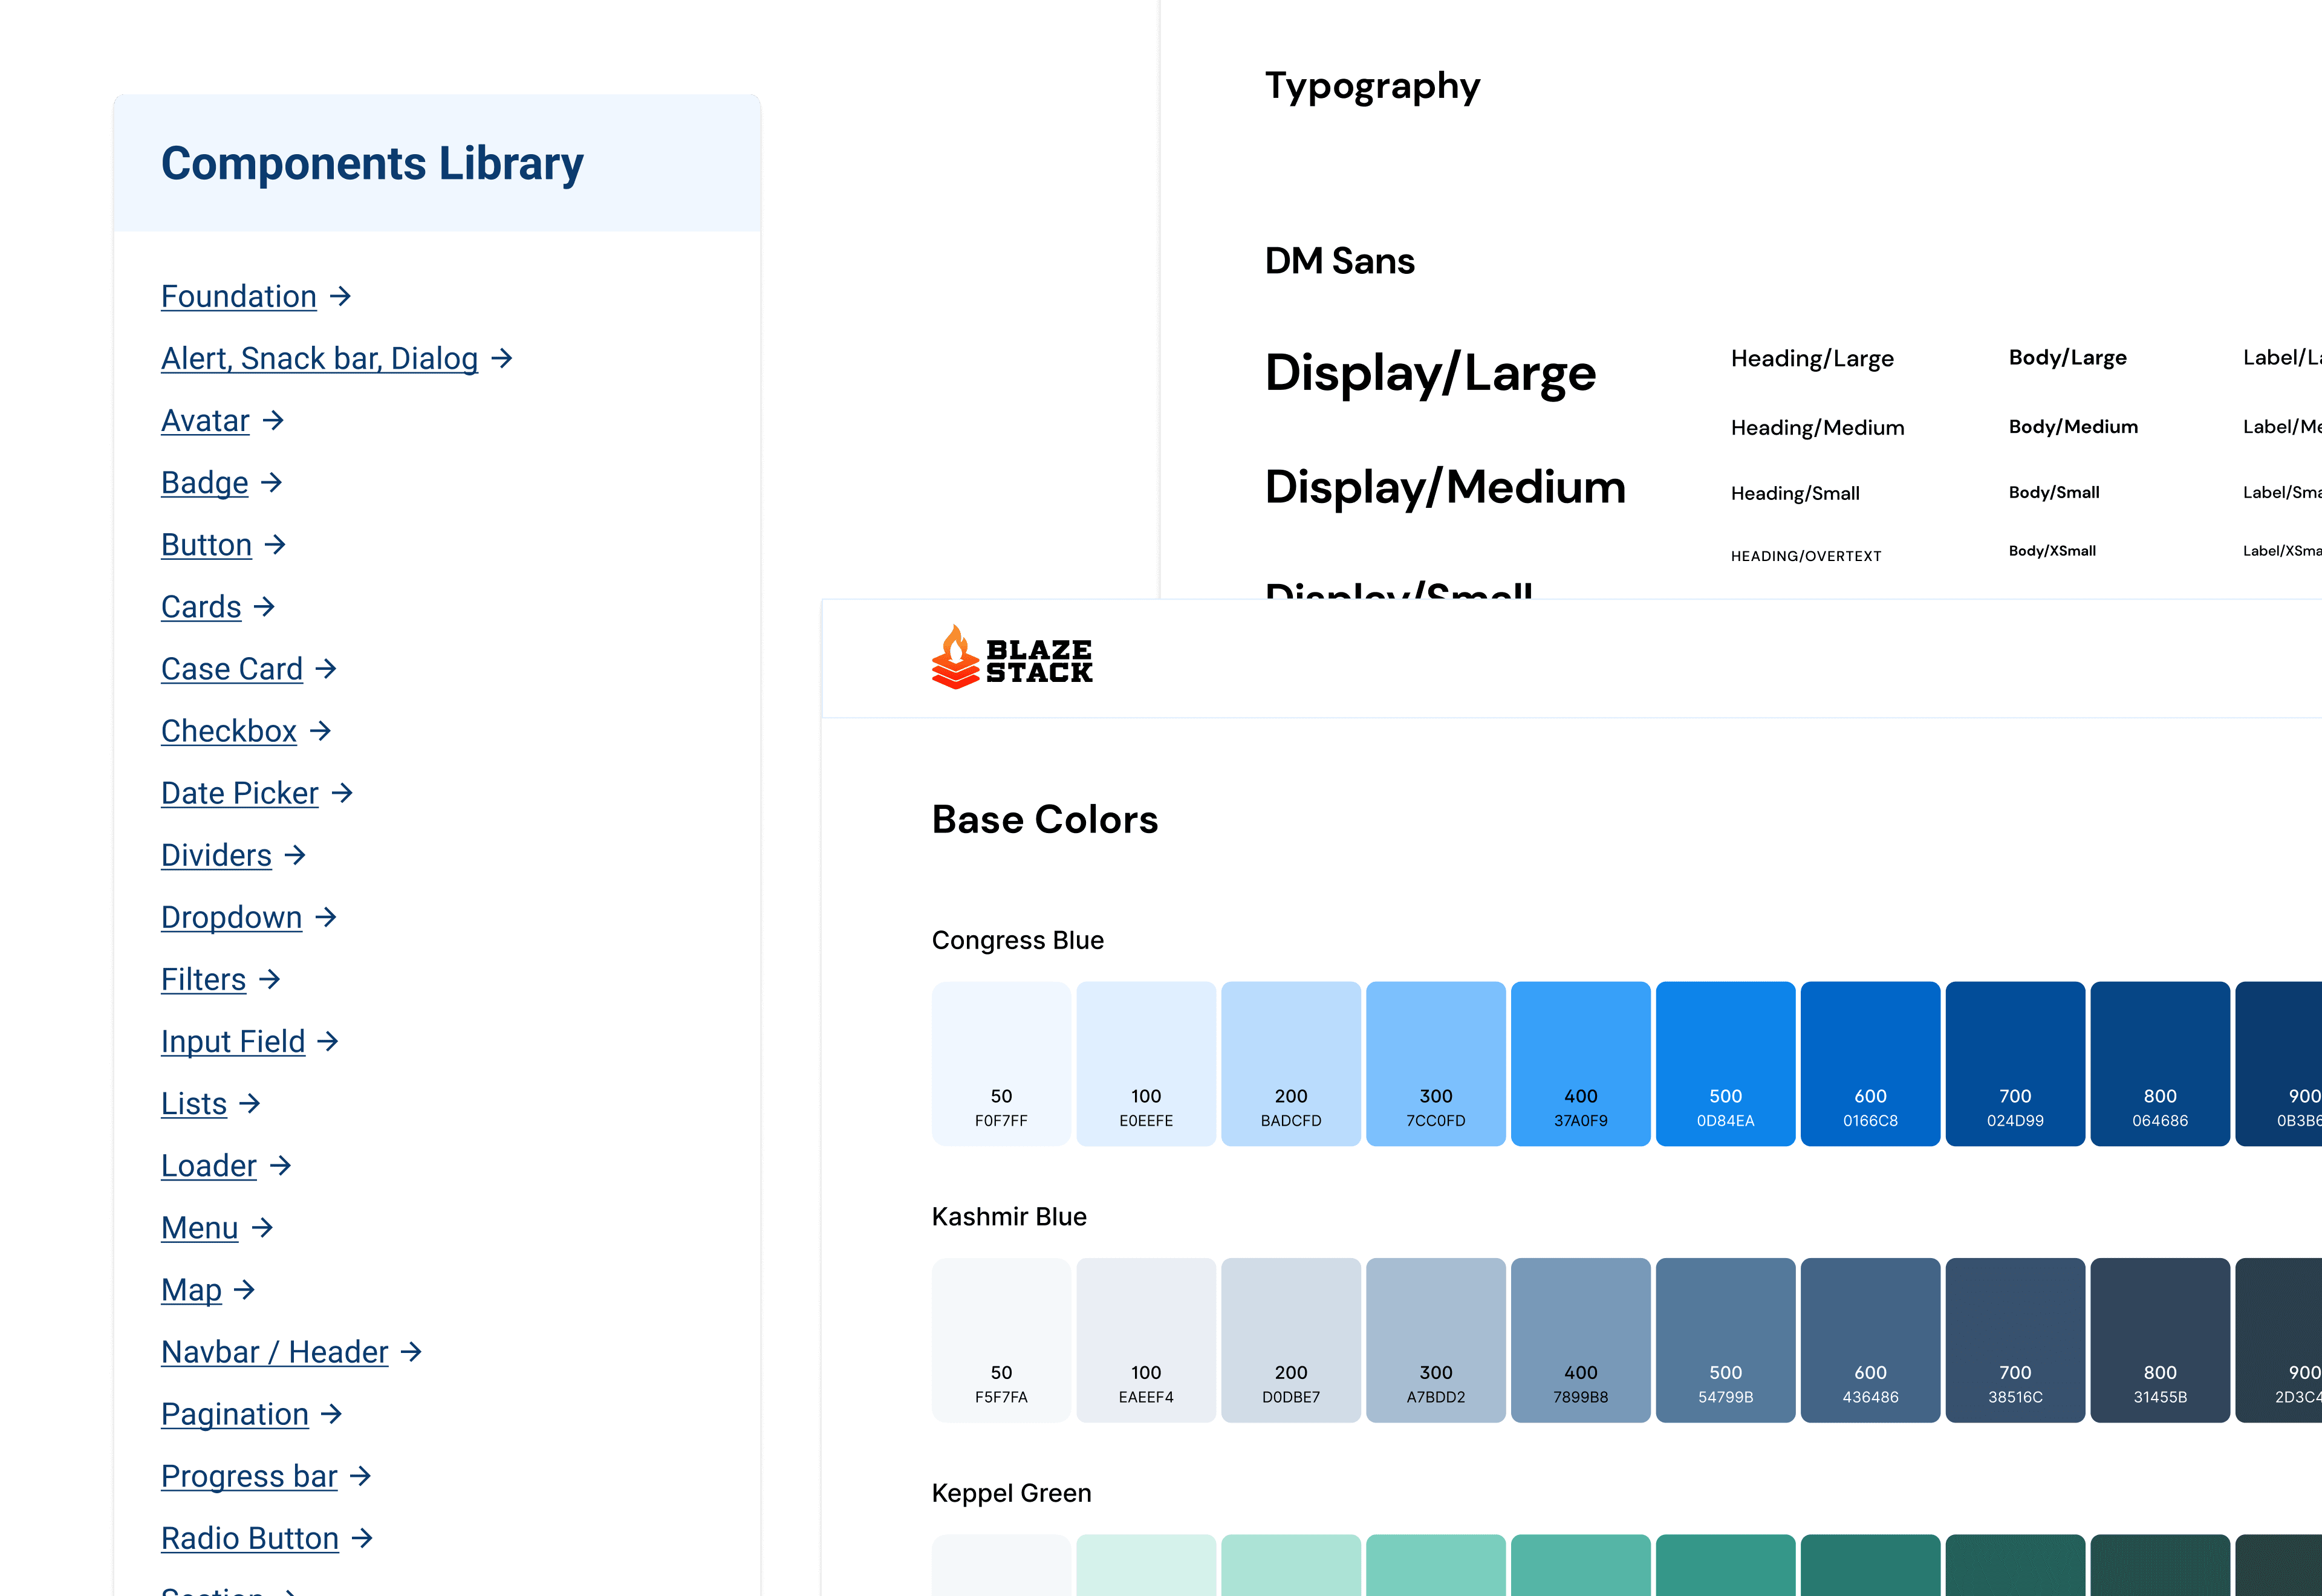Click the arrow icon next to Pagination
2322x1596 pixels.
click(x=331, y=1414)
